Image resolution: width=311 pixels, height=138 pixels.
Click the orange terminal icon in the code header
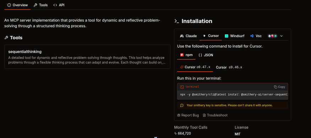182,87
